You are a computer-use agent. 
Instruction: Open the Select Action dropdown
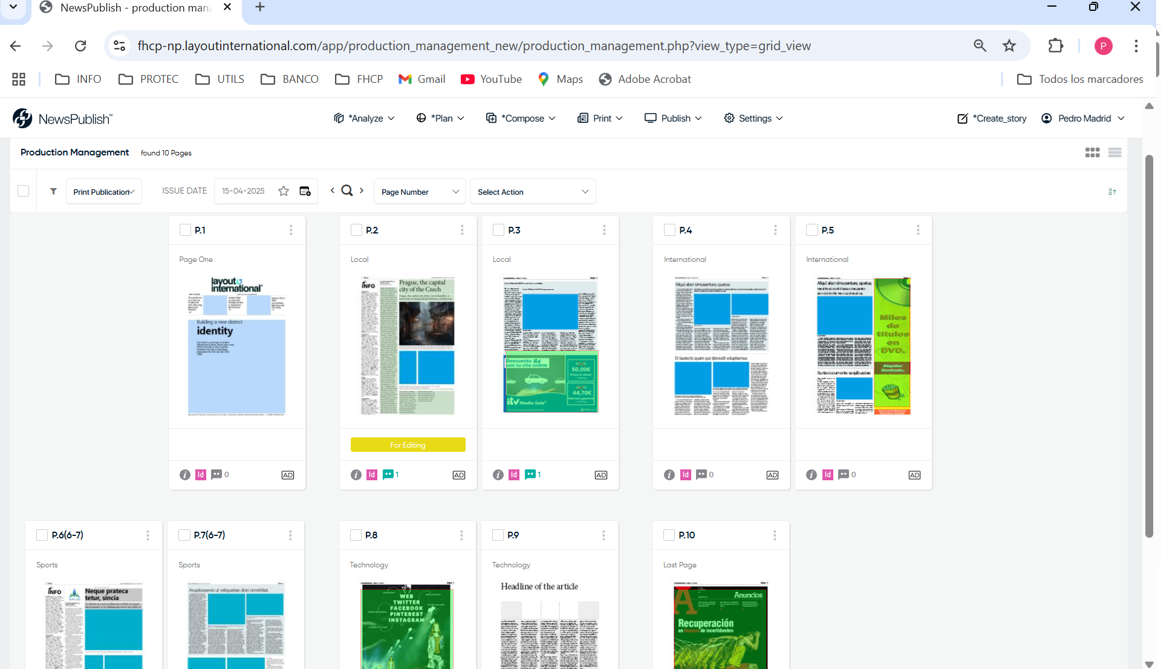(x=533, y=192)
